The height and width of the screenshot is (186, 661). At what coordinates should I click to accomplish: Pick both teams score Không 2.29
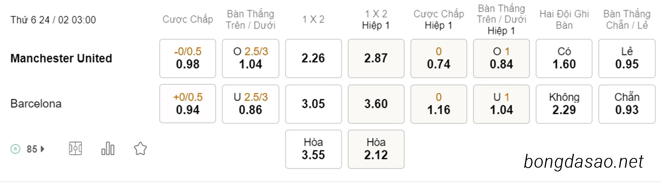pos(564,104)
